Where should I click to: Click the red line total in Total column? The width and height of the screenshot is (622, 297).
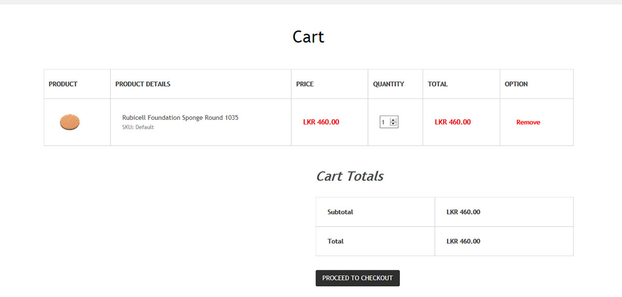(453, 122)
